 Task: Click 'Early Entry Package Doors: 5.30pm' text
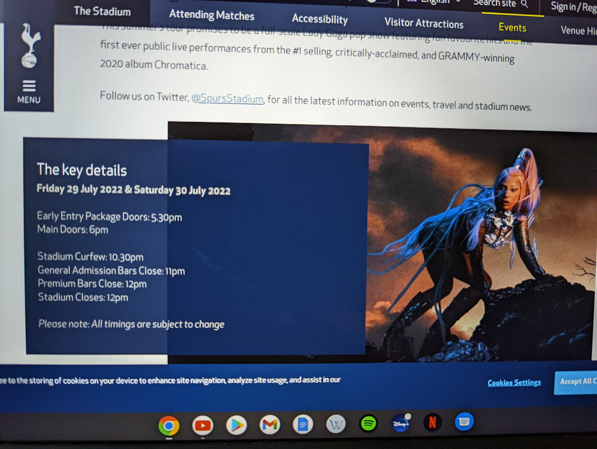110,217
